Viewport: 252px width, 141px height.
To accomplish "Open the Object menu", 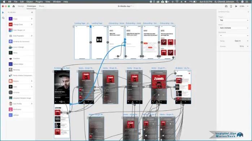I will (30, 1).
